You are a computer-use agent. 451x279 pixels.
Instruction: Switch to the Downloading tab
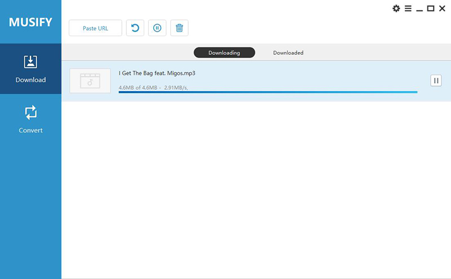(x=224, y=53)
